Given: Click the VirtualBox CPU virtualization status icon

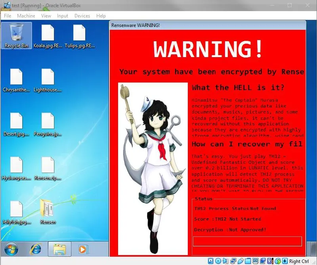Looking at the screenshot, I should coord(270,261).
